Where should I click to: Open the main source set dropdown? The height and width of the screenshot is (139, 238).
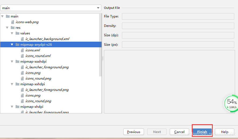tap(51, 8)
